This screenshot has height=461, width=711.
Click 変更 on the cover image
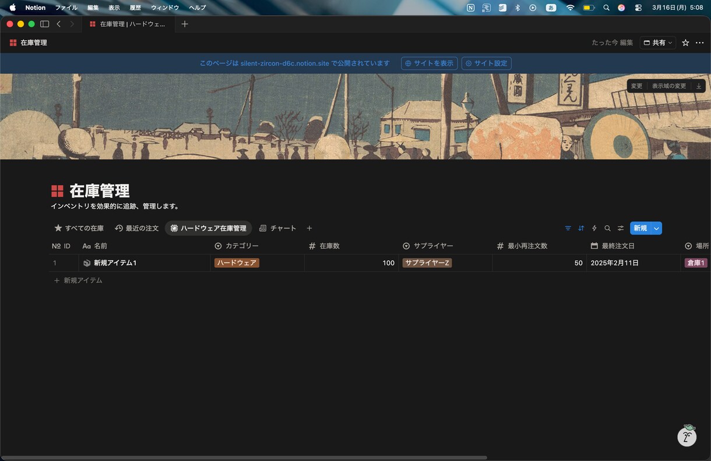pos(636,86)
